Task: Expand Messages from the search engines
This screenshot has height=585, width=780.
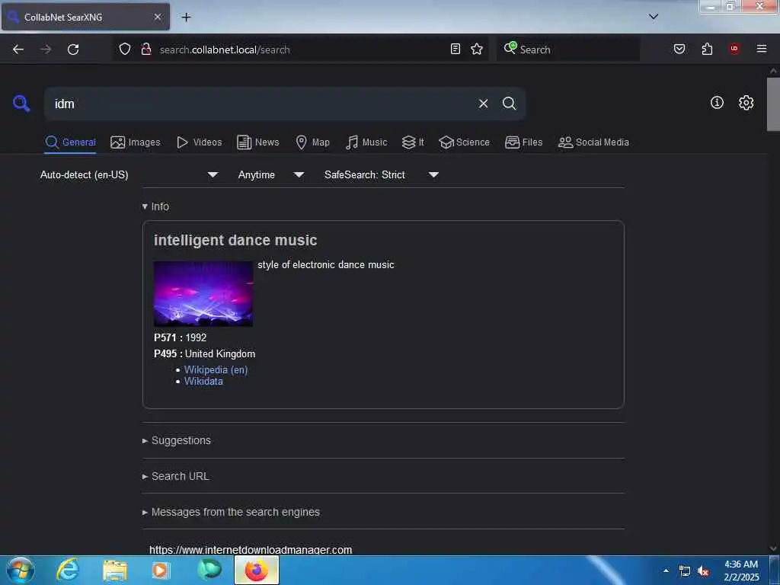Action: click(231, 512)
